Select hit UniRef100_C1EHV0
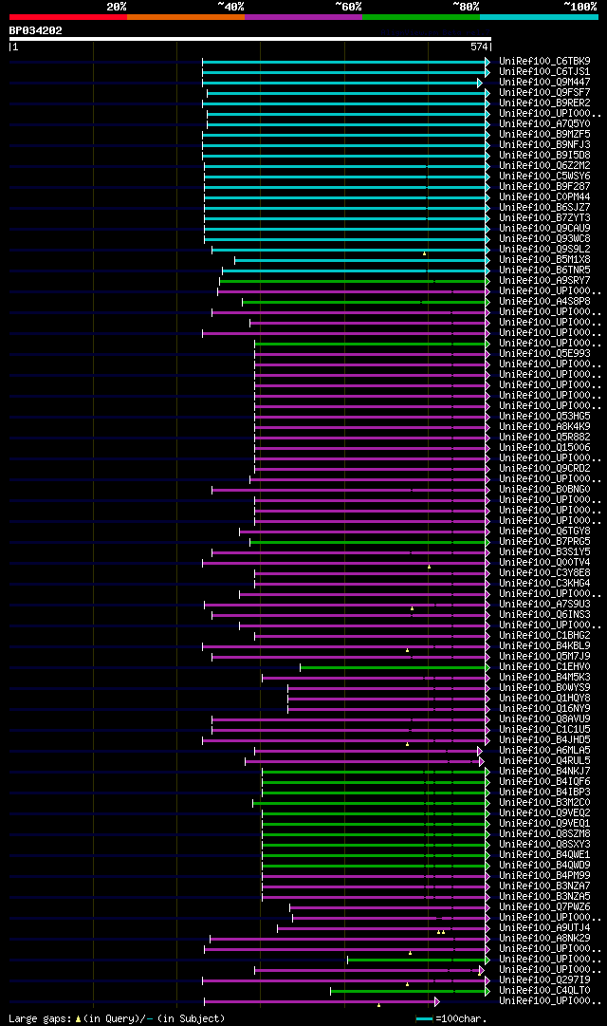The image size is (607, 1026). click(x=544, y=667)
